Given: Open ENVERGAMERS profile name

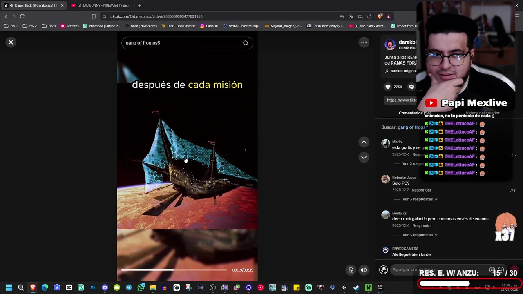Looking at the screenshot, I should coord(405,249).
